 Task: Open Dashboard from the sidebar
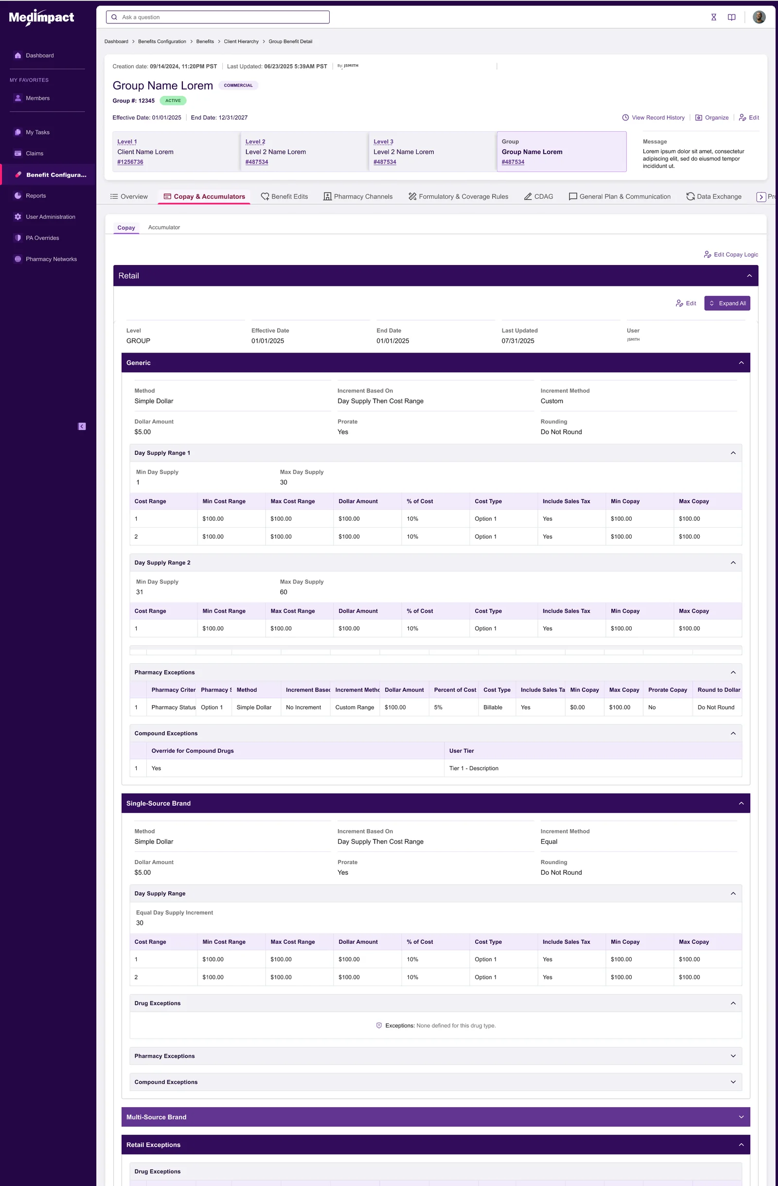tap(40, 55)
